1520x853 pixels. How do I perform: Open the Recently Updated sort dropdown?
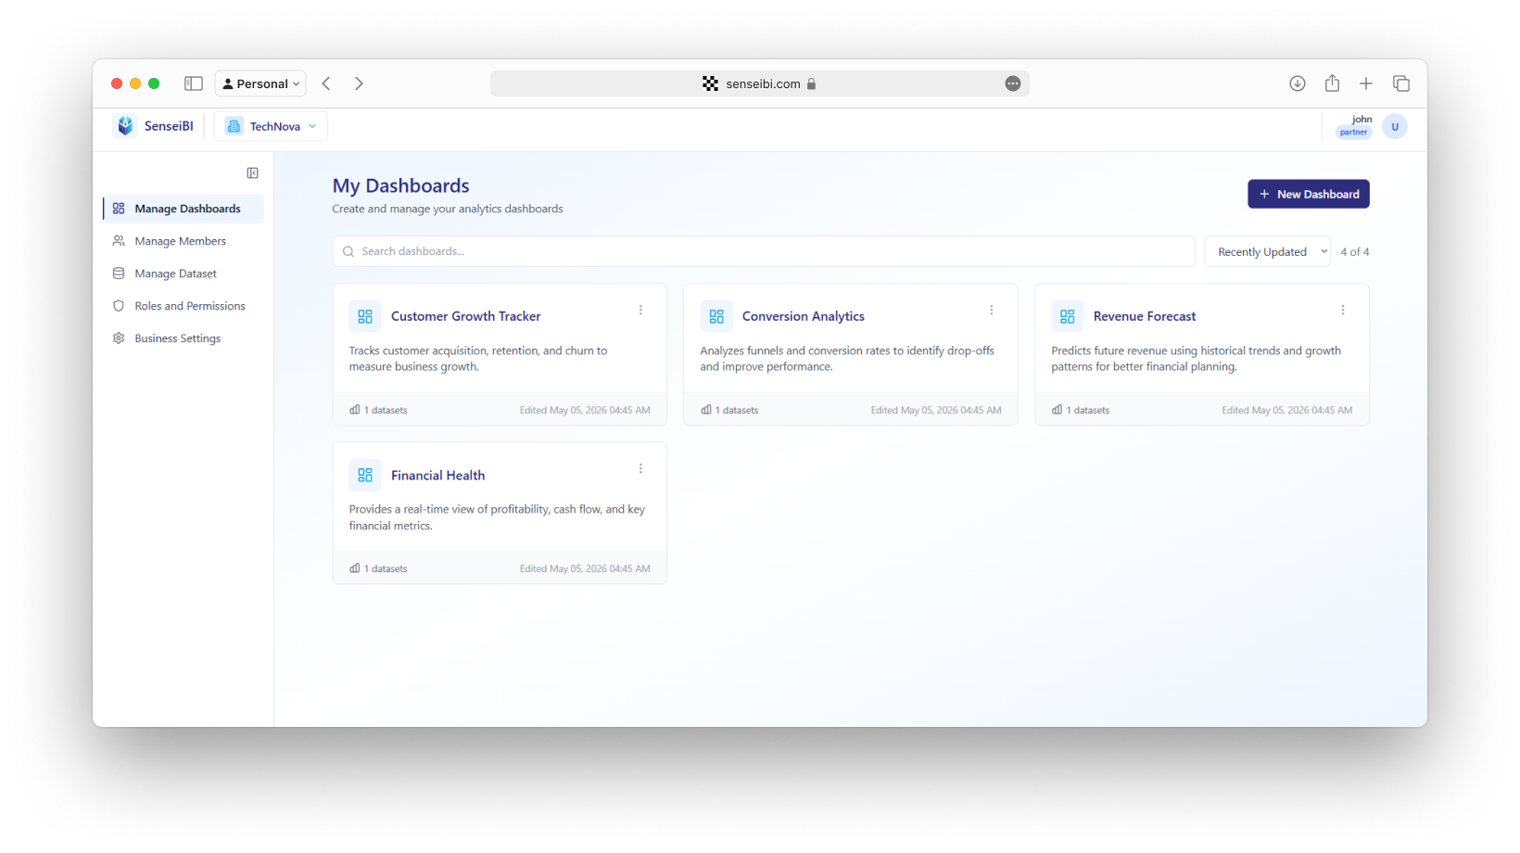1268,251
